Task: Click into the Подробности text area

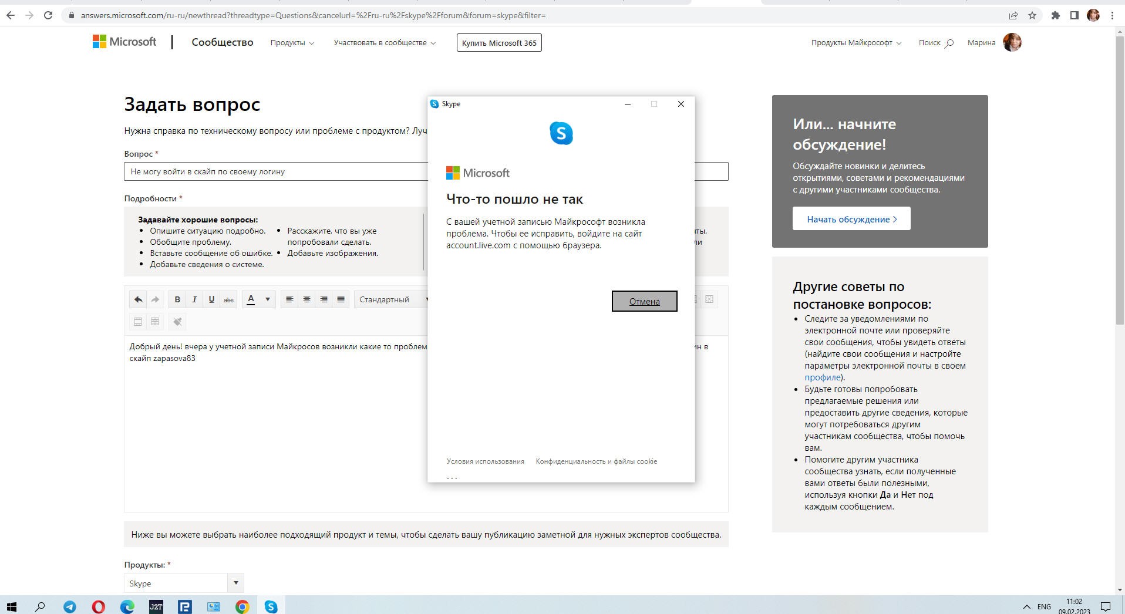Action: [x=426, y=423]
